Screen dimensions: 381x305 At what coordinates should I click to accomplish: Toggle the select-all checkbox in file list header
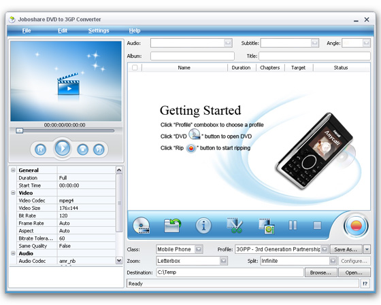click(135, 67)
